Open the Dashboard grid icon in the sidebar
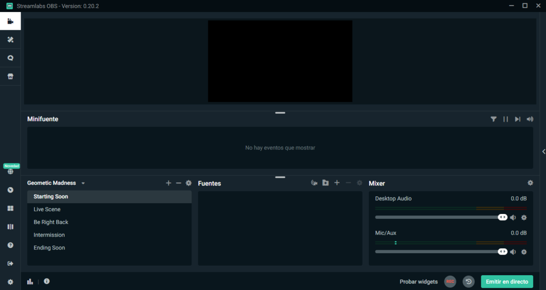The width and height of the screenshot is (546, 290). tap(10, 208)
